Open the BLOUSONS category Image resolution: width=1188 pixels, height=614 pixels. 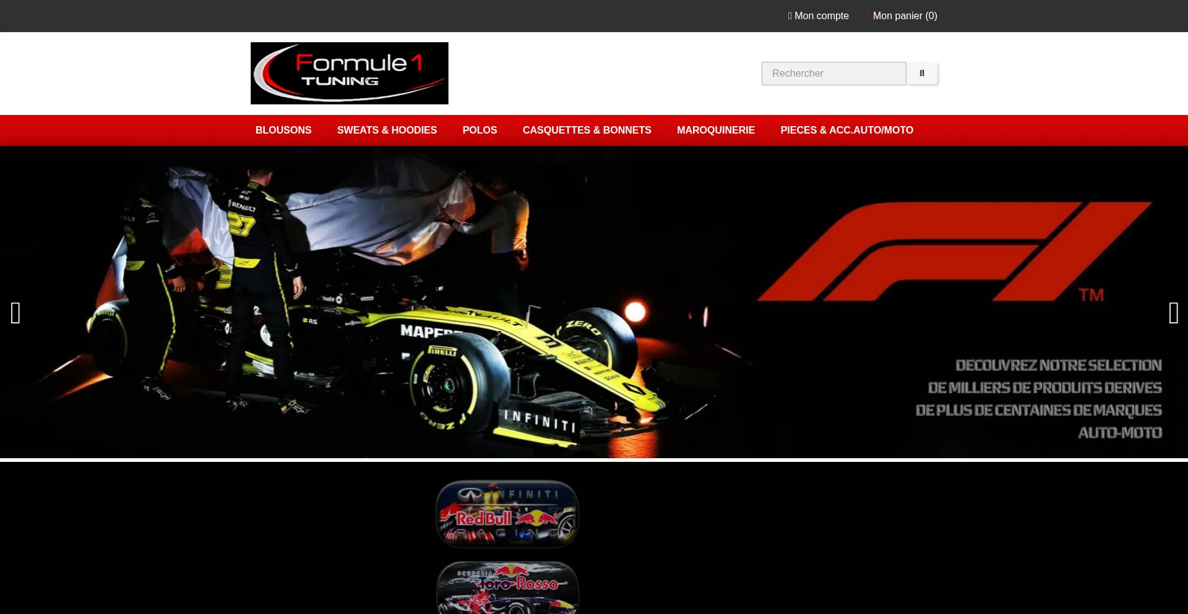pos(283,130)
